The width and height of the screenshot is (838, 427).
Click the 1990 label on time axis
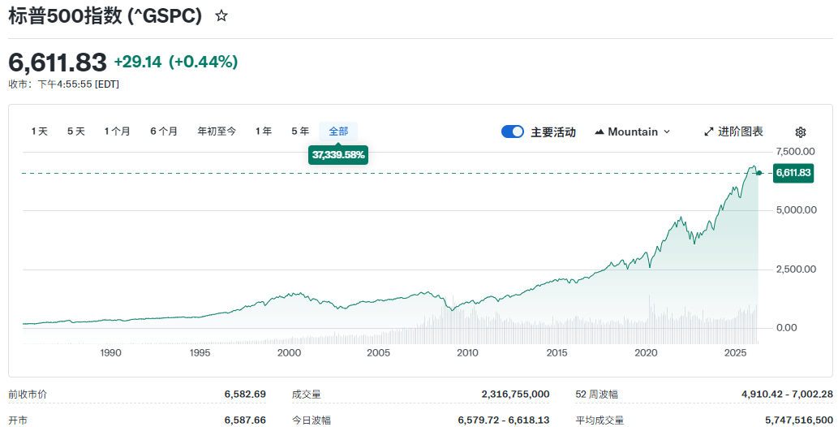[110, 353]
